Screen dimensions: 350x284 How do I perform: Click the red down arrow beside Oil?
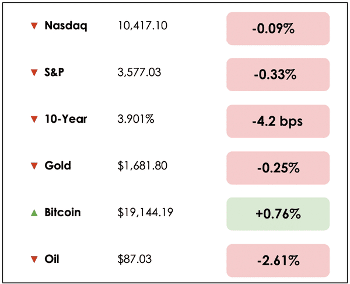(x=34, y=259)
